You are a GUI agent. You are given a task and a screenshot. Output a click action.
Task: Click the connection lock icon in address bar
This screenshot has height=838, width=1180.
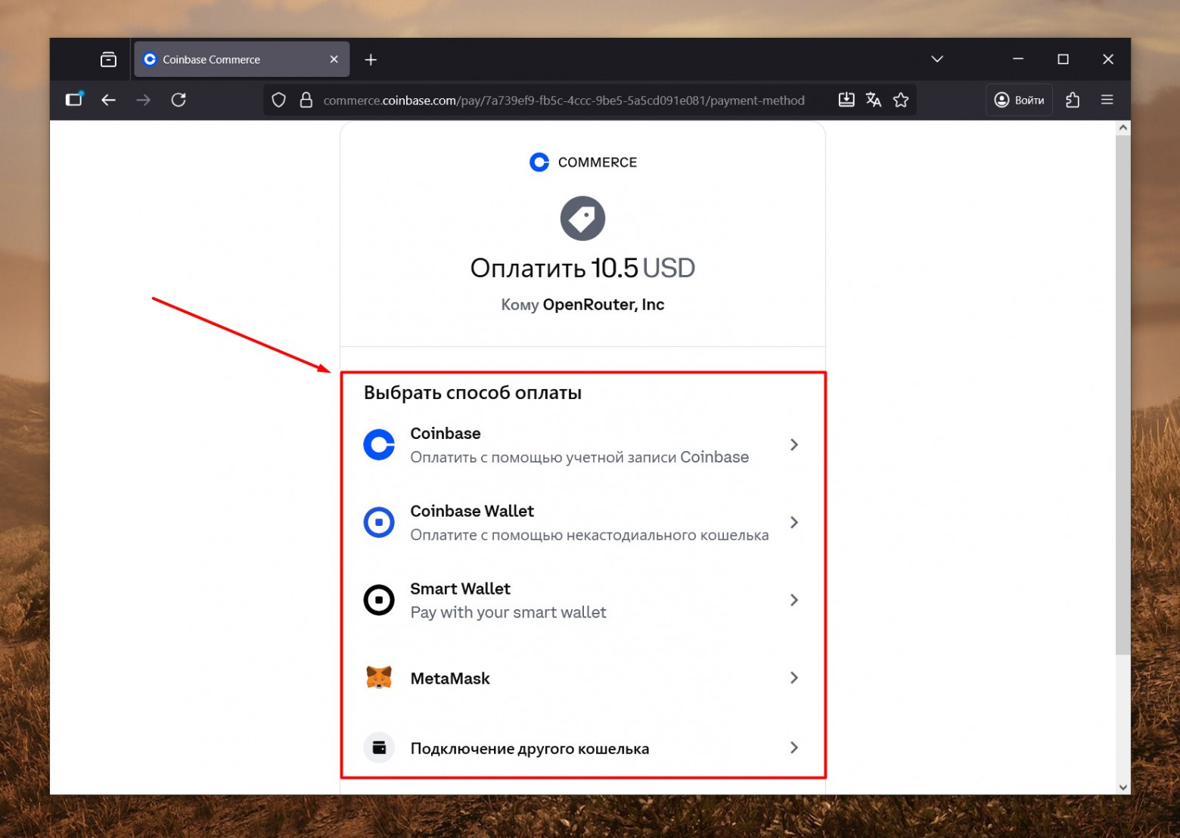pos(306,100)
